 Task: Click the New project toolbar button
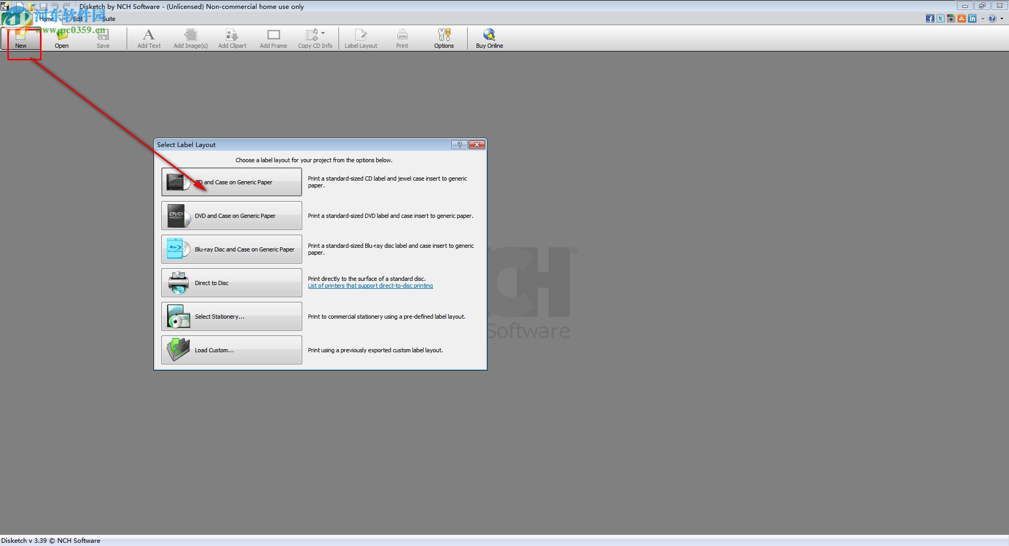tap(20, 38)
